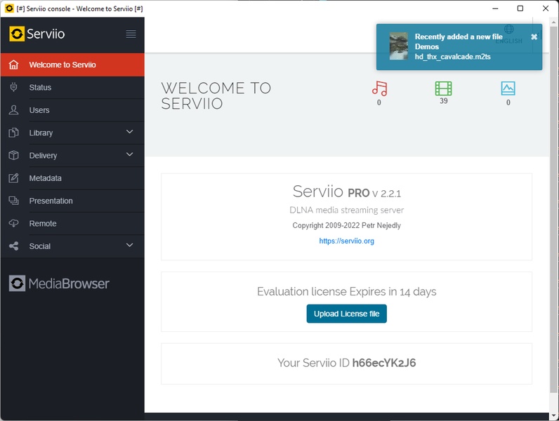Select the Presentation menu item
This screenshot has width=559, height=421.
[x=51, y=201]
